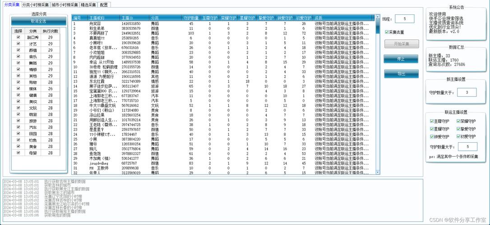
Task: Click host ID 1416531850
Action: (x=131, y=23)
